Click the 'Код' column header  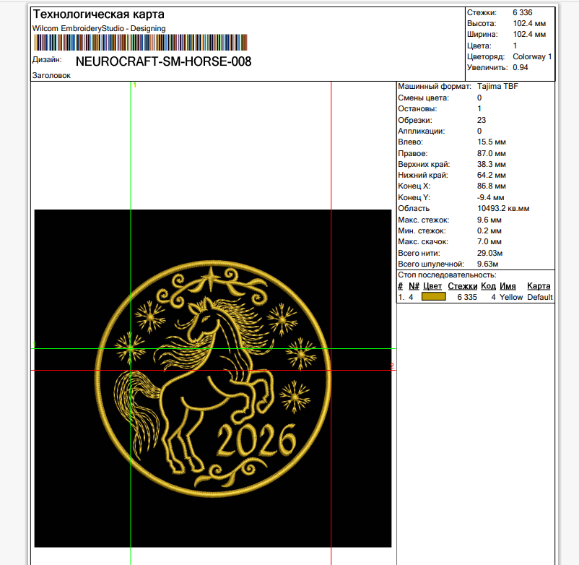488,286
